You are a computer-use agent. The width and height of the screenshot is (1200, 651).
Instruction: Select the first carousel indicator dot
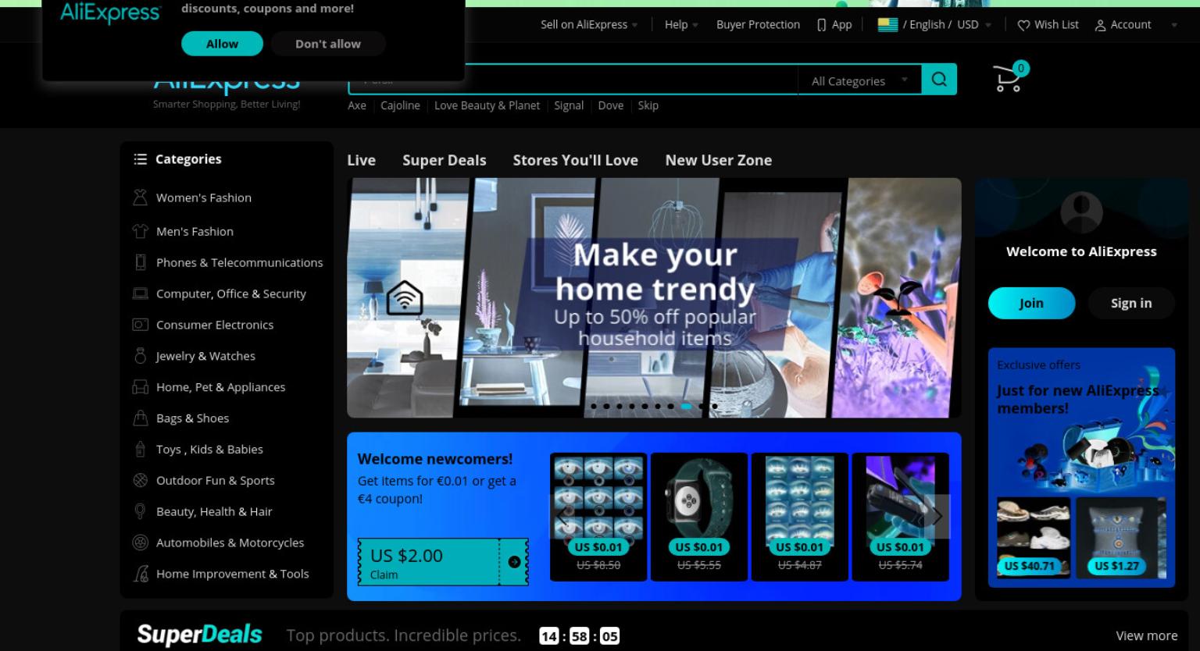[594, 406]
